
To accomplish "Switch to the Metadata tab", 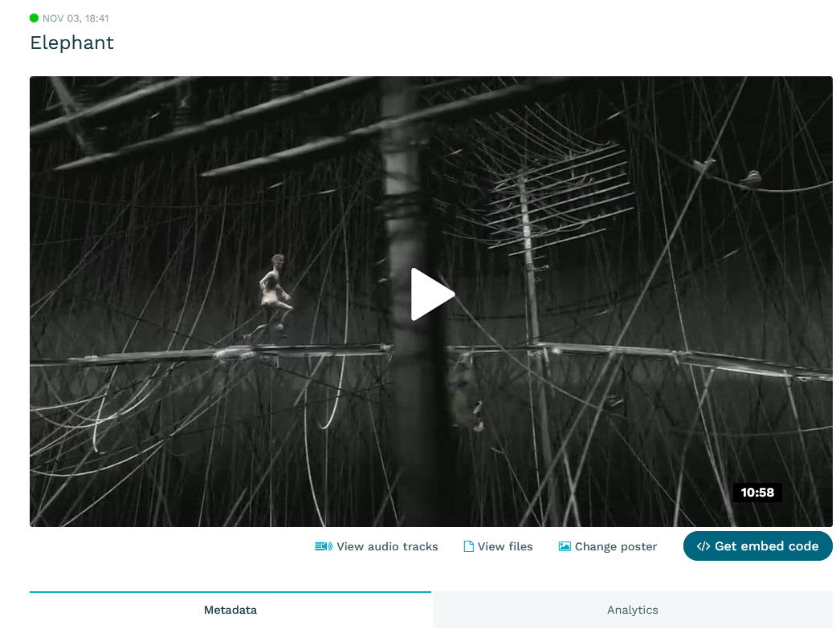I will coord(230,610).
